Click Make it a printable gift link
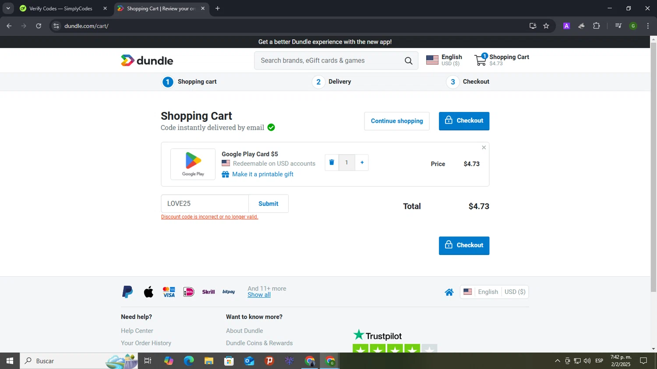This screenshot has height=369, width=657. point(263,174)
